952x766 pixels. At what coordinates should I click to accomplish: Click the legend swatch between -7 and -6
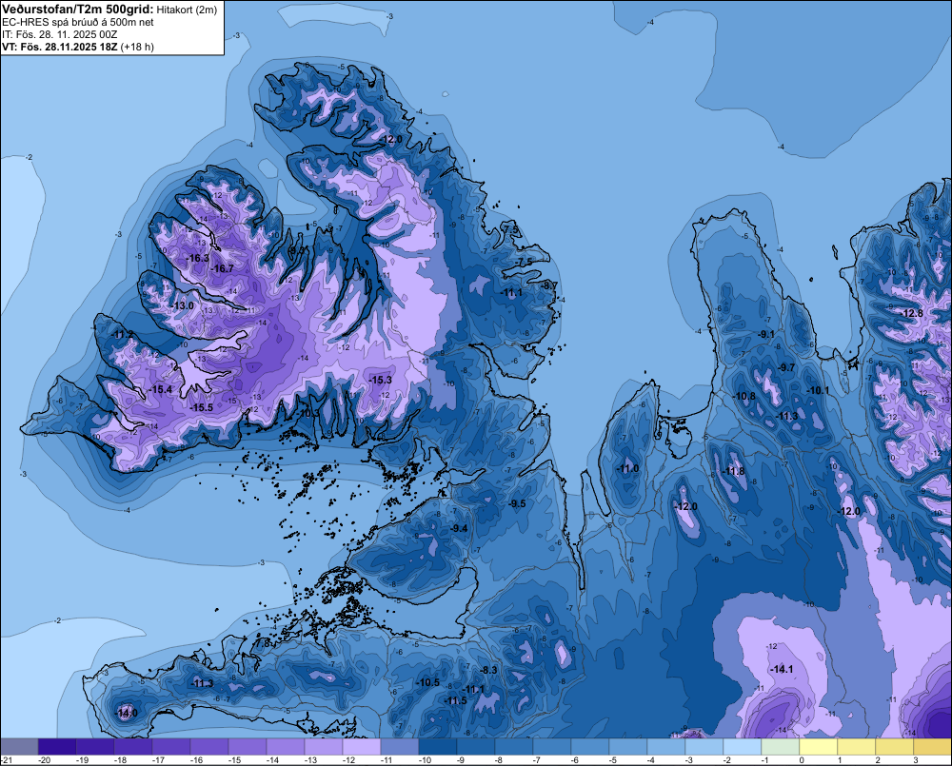pos(552,747)
